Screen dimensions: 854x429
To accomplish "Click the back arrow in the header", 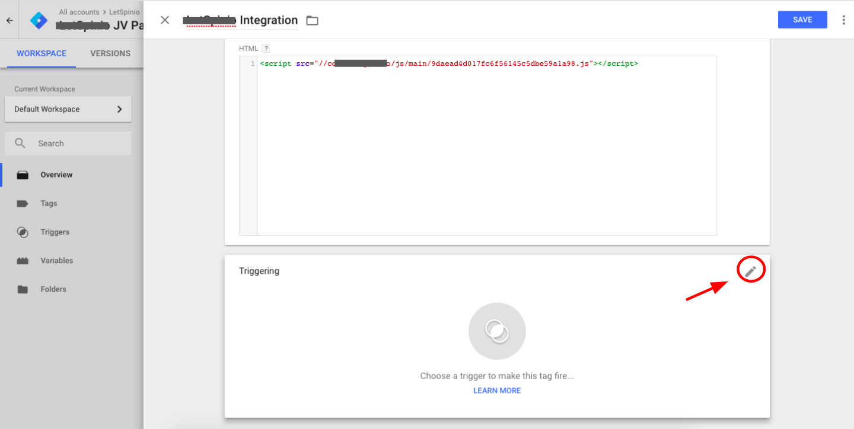I will 9,20.
